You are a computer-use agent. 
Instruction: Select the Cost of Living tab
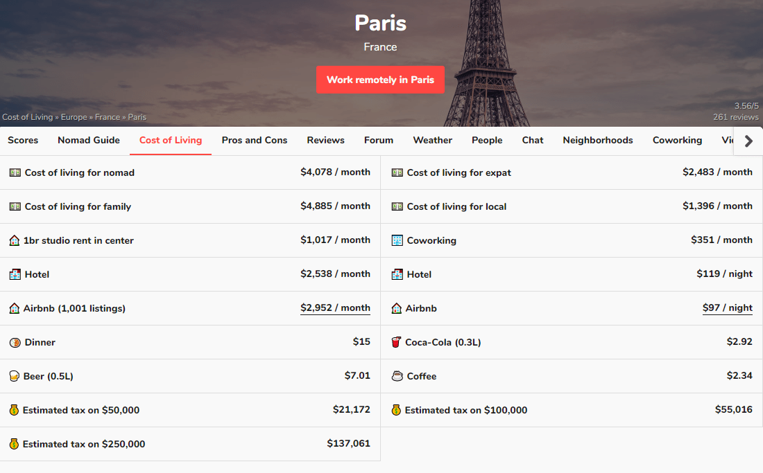pyautogui.click(x=171, y=141)
